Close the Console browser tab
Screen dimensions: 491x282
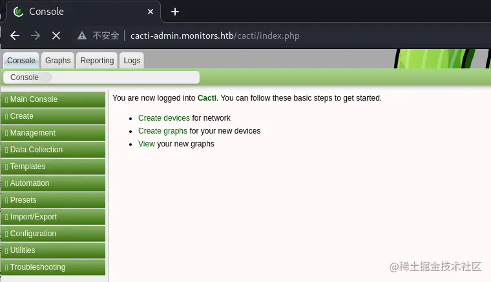(x=151, y=12)
